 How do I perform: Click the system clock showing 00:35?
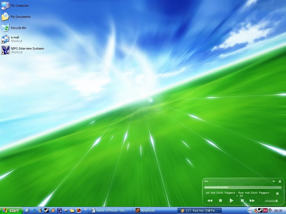[278, 211]
